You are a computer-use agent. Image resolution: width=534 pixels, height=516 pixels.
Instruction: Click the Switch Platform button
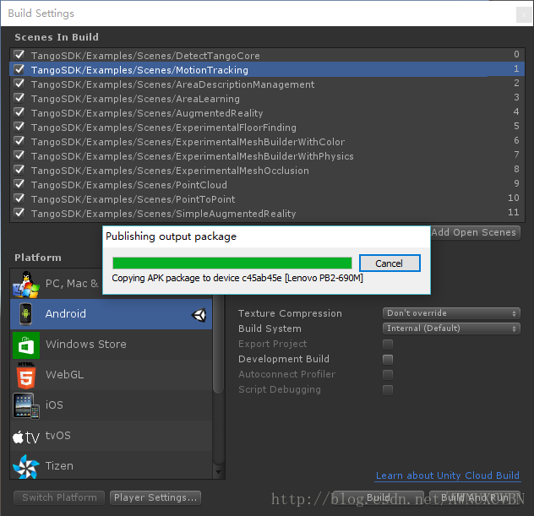(x=59, y=497)
